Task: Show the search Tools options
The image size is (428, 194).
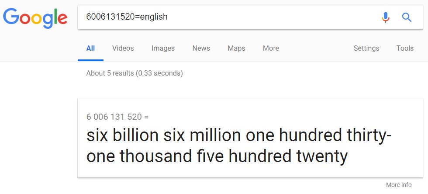Action: click(x=405, y=48)
